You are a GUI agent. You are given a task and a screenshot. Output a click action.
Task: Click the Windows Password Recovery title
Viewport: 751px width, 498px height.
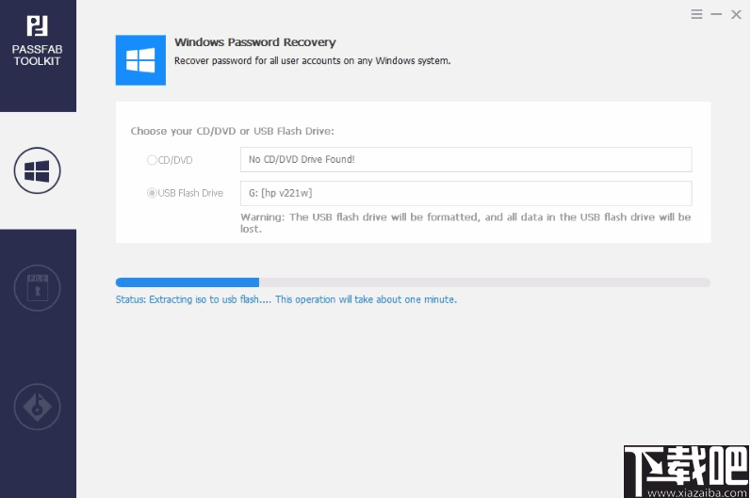pos(254,42)
